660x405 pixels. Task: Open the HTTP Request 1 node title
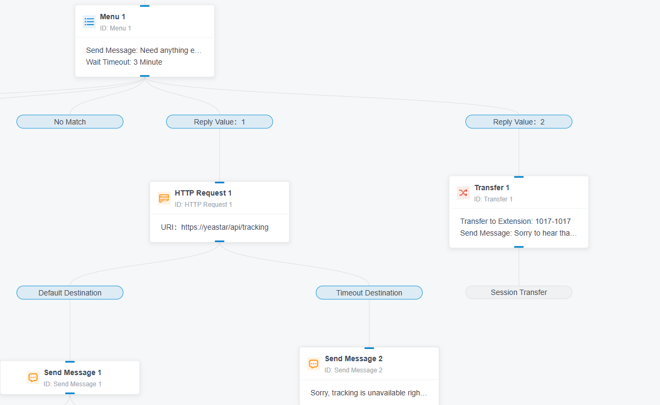click(x=203, y=193)
